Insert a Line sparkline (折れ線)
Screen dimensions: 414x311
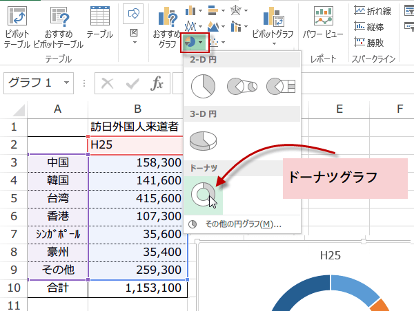pos(374,10)
